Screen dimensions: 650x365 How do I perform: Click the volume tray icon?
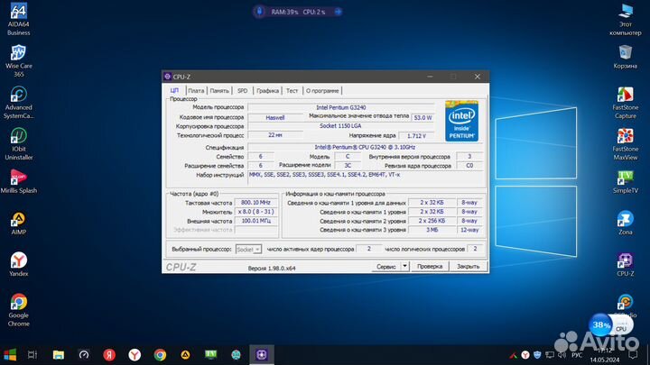point(562,355)
